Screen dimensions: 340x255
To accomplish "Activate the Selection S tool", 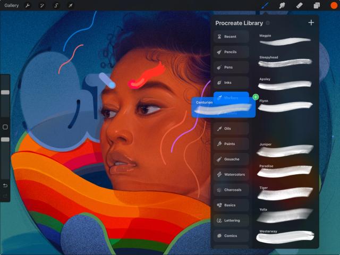I will (x=56, y=5).
